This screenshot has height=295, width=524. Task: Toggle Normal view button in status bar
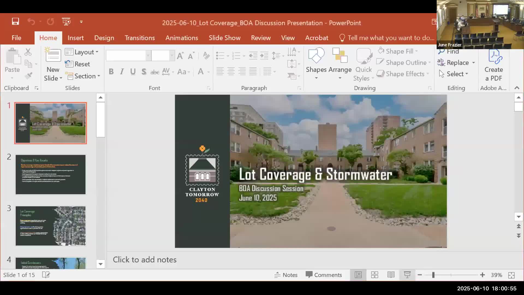point(358,275)
